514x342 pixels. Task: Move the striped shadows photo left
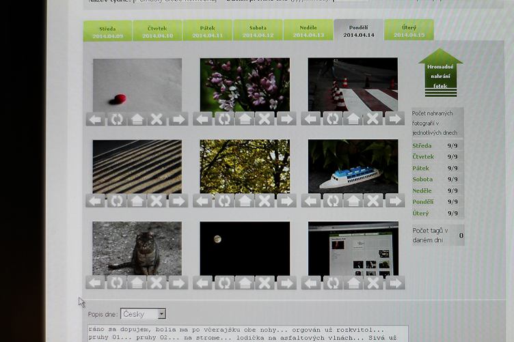coord(96,201)
